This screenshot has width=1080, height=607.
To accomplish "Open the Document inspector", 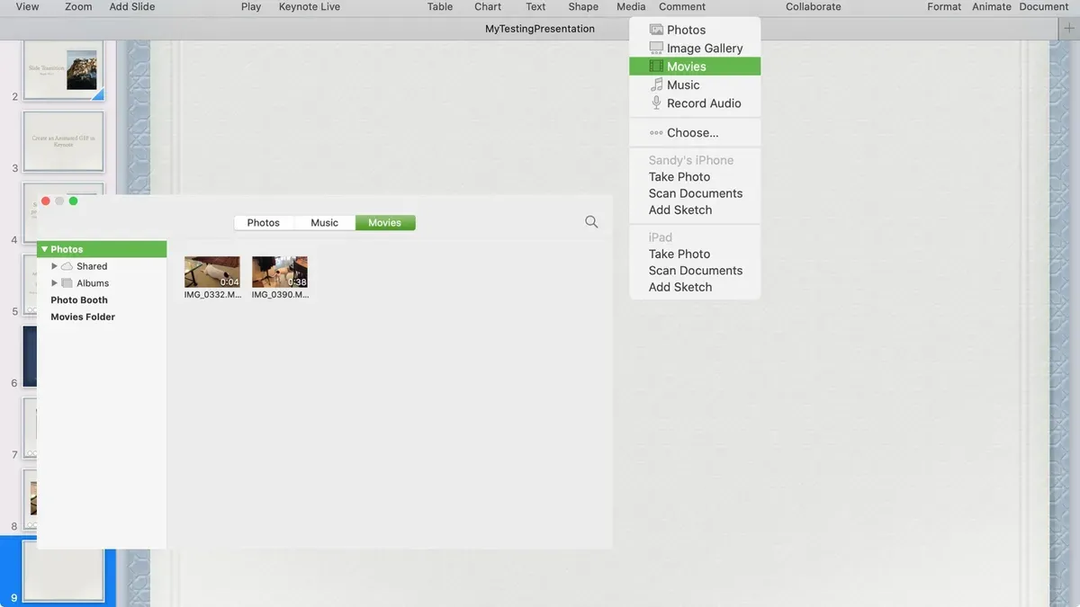I will [1044, 6].
